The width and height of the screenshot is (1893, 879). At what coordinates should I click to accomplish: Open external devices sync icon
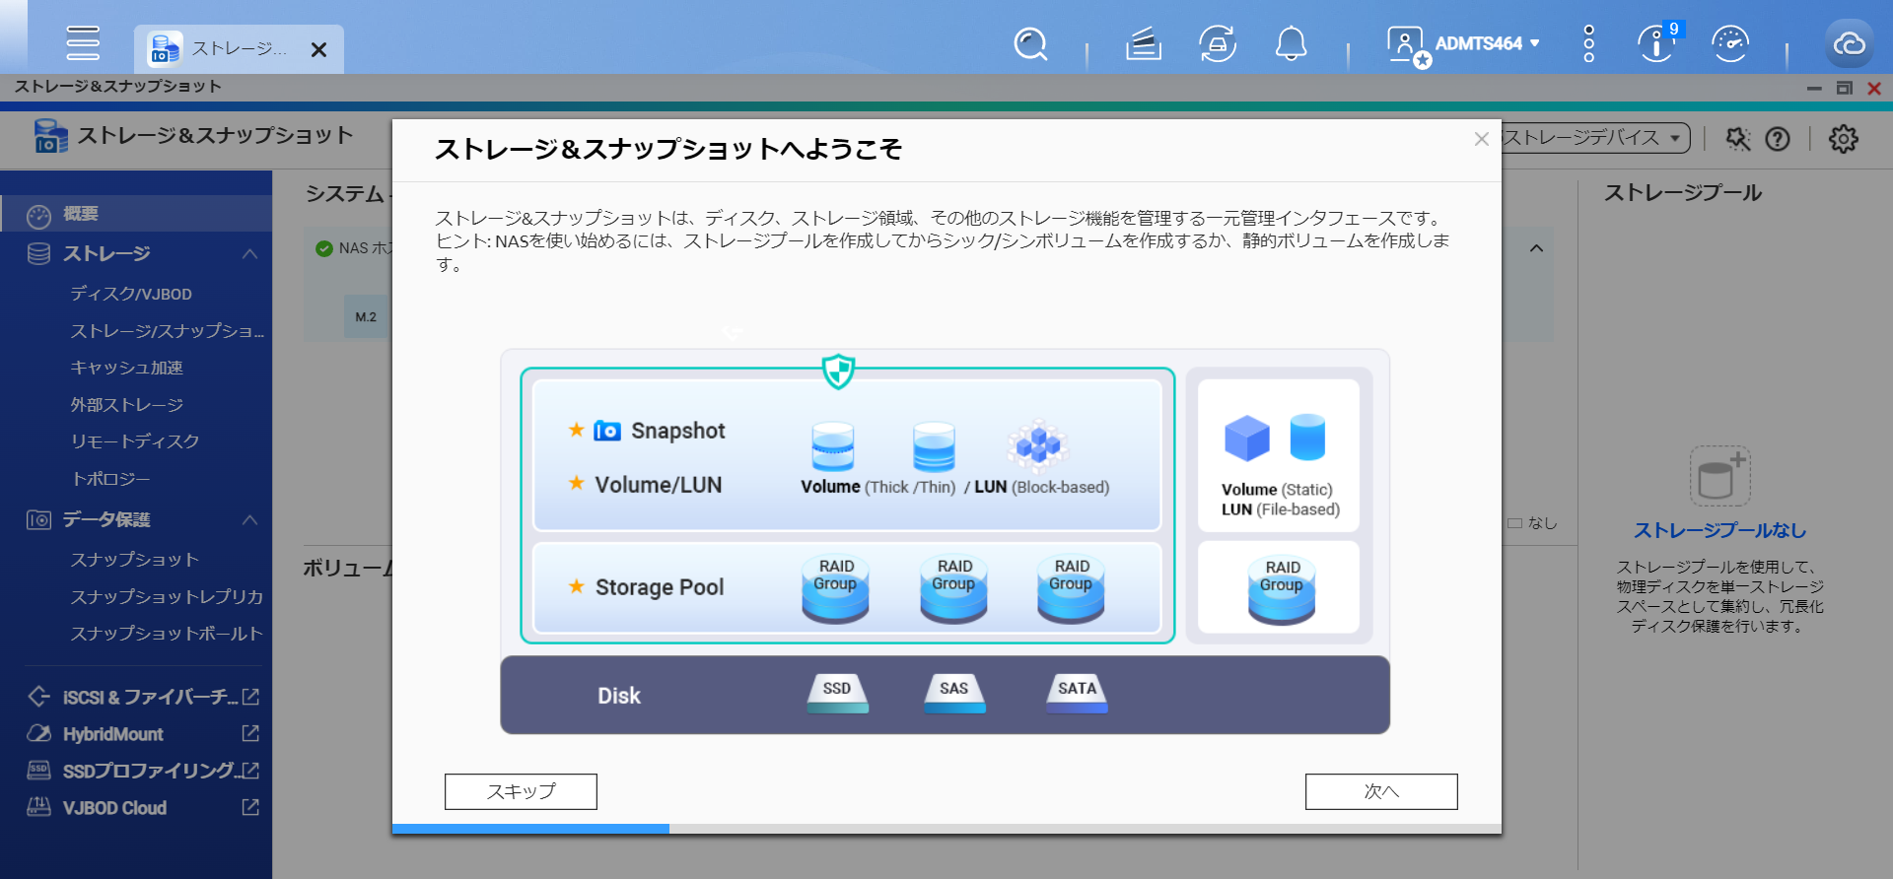pyautogui.click(x=1218, y=44)
